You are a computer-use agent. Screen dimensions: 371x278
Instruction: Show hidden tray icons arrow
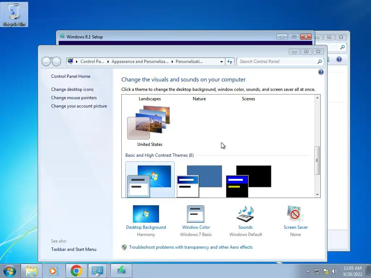pyautogui.click(x=308, y=271)
